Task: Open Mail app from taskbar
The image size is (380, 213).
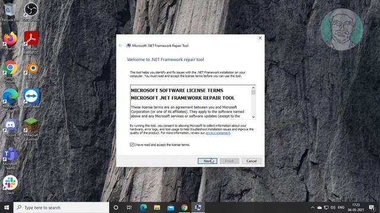Action: tap(170, 208)
